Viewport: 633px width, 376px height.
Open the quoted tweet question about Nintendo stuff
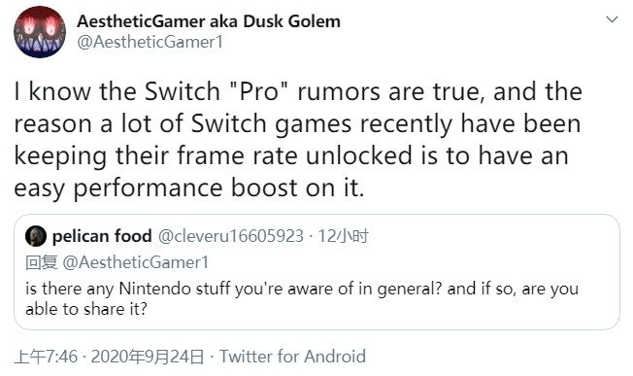(x=302, y=290)
